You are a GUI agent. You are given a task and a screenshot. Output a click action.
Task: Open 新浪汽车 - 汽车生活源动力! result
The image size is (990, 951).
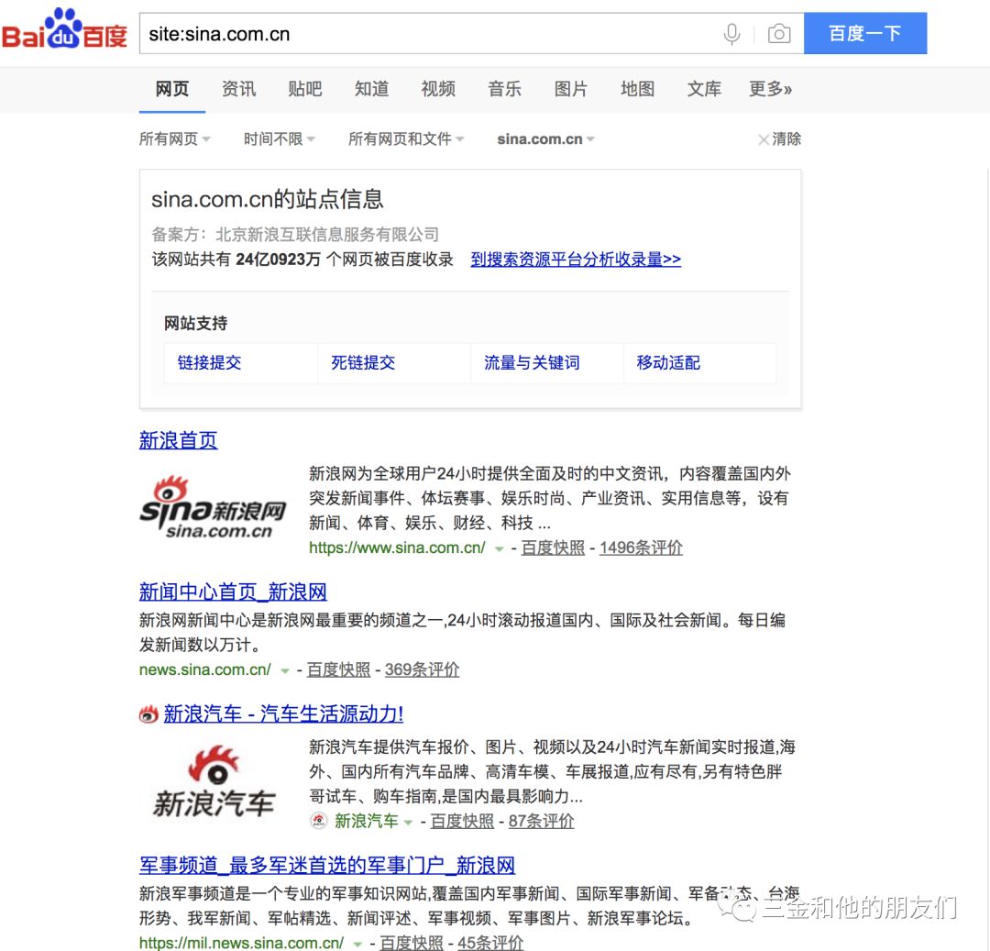(283, 713)
